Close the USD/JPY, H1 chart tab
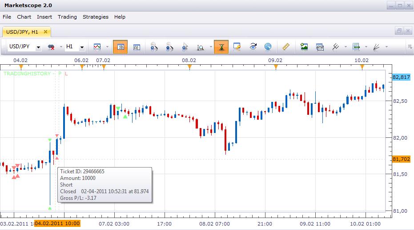Screen dimensions: 414x230 click(45, 31)
